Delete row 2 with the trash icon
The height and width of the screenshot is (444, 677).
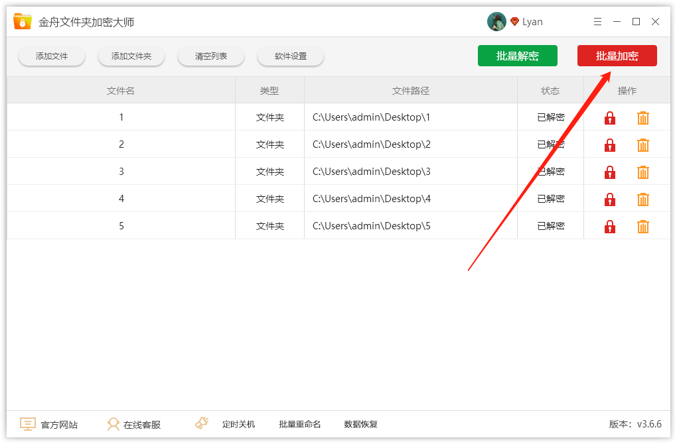coord(643,145)
